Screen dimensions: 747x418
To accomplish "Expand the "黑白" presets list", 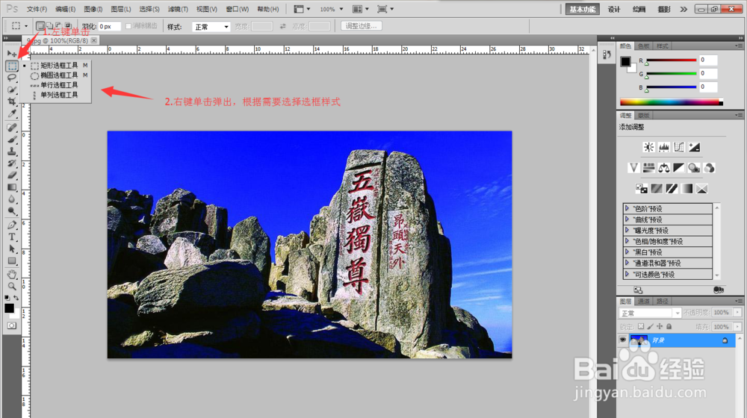I will pos(627,252).
